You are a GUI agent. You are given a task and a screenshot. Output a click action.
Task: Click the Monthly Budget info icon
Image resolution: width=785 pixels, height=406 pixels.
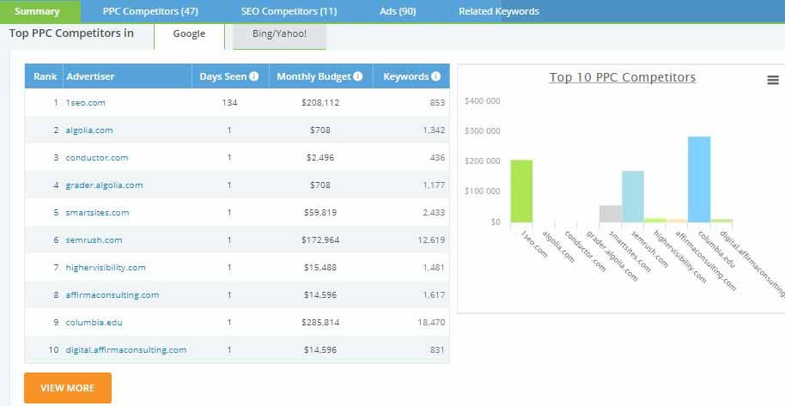pyautogui.click(x=357, y=76)
